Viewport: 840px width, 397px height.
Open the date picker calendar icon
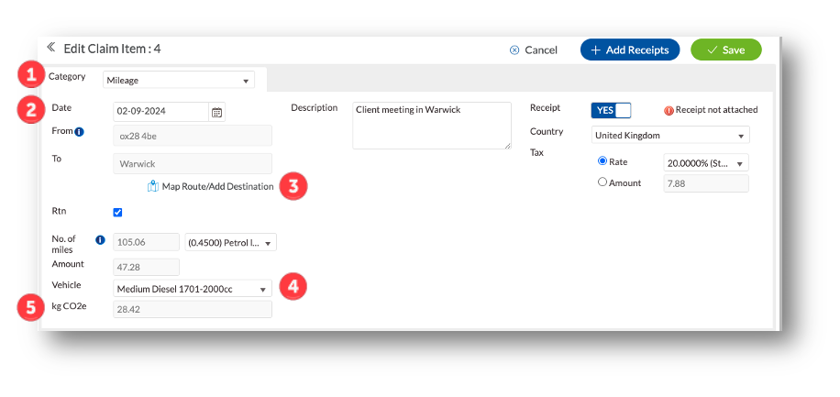tap(217, 112)
